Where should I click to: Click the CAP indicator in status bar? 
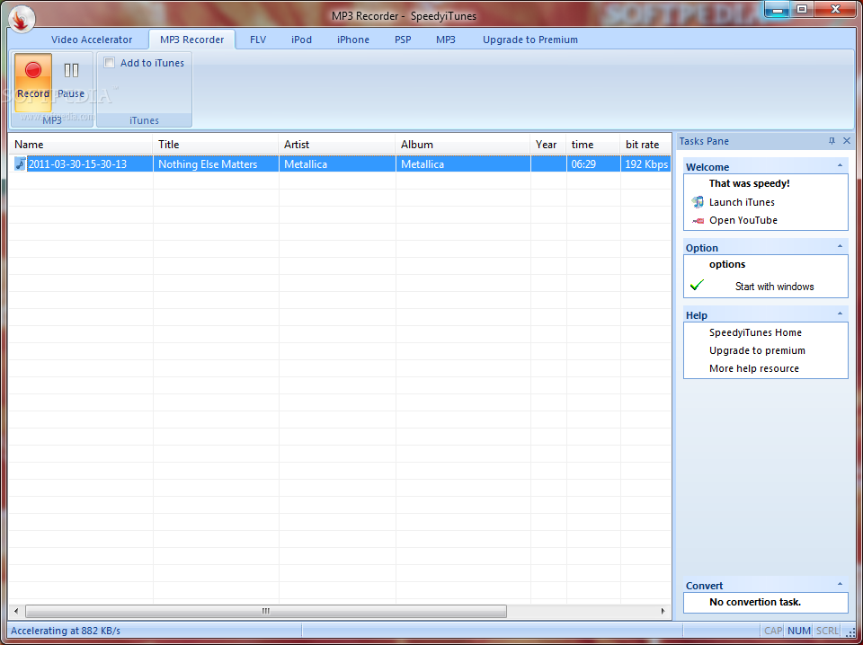pyautogui.click(x=773, y=631)
